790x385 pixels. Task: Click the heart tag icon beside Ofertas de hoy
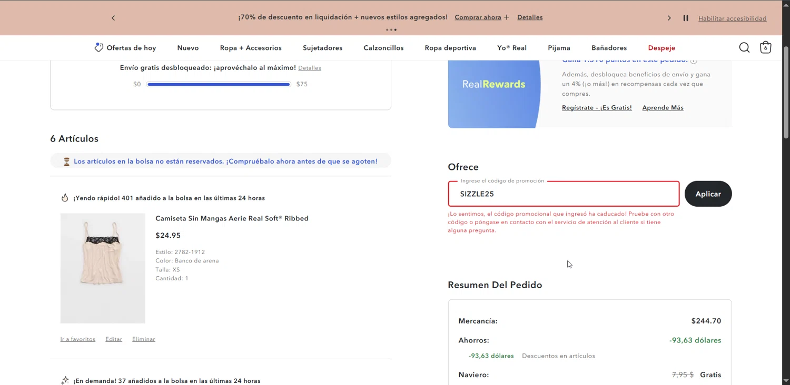point(98,47)
